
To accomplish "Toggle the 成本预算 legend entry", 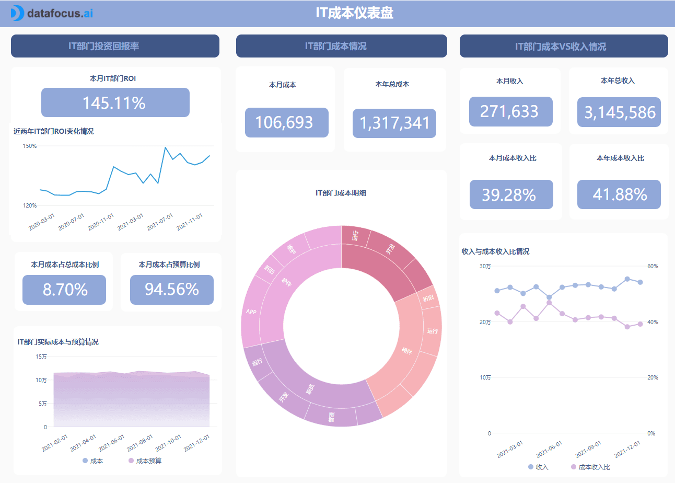I will click(145, 461).
